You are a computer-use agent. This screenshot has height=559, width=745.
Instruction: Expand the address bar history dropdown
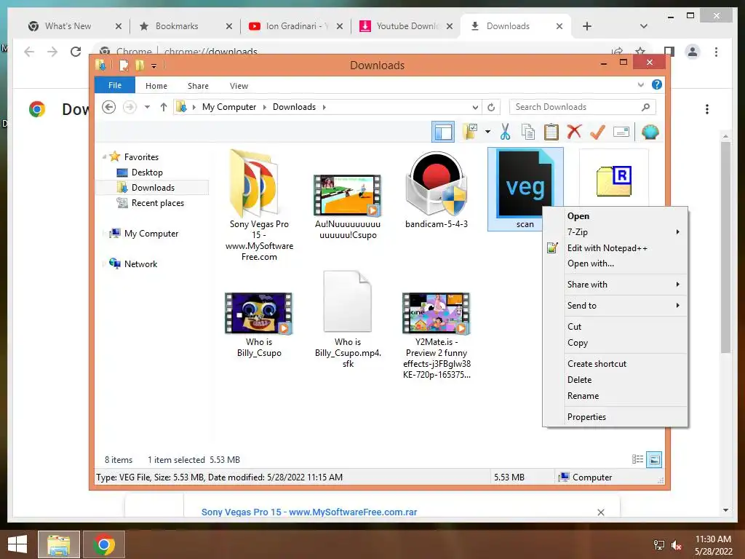pyautogui.click(x=475, y=107)
